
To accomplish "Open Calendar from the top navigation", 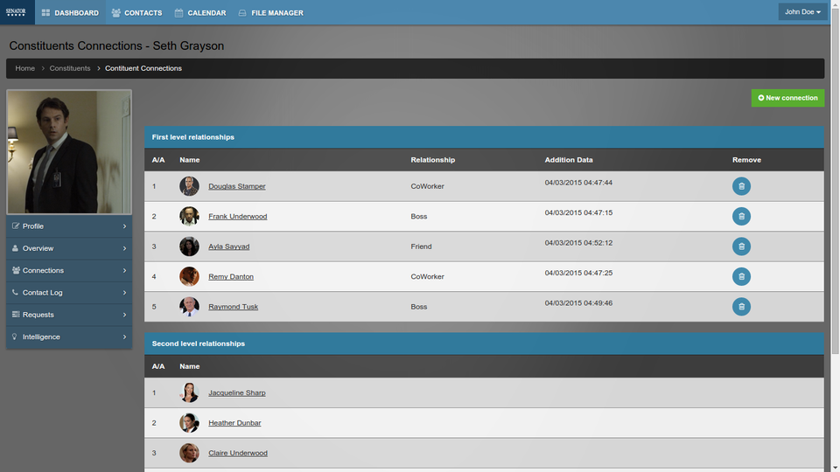I will click(x=200, y=12).
